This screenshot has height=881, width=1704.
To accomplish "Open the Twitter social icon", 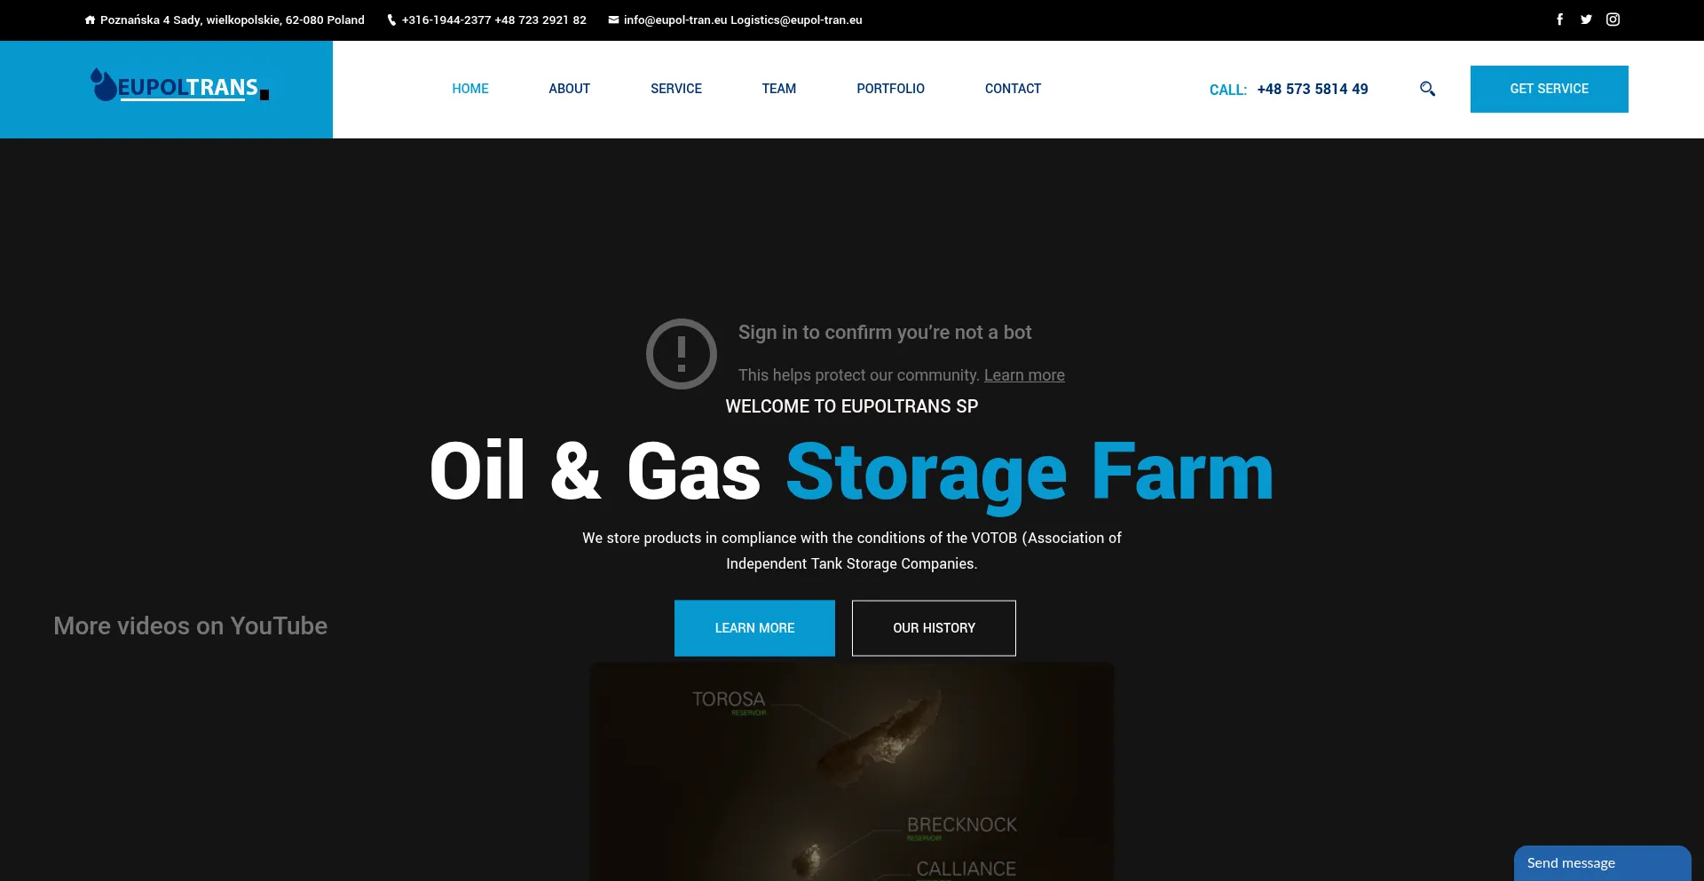I will pos(1586,20).
